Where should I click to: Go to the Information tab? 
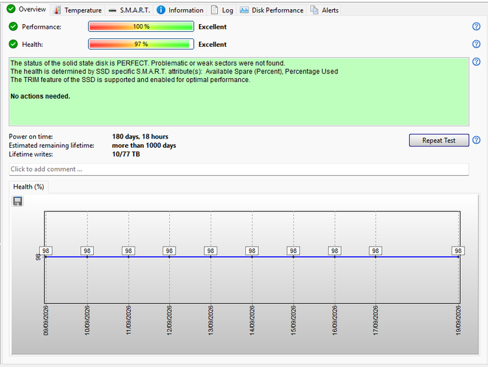point(180,10)
